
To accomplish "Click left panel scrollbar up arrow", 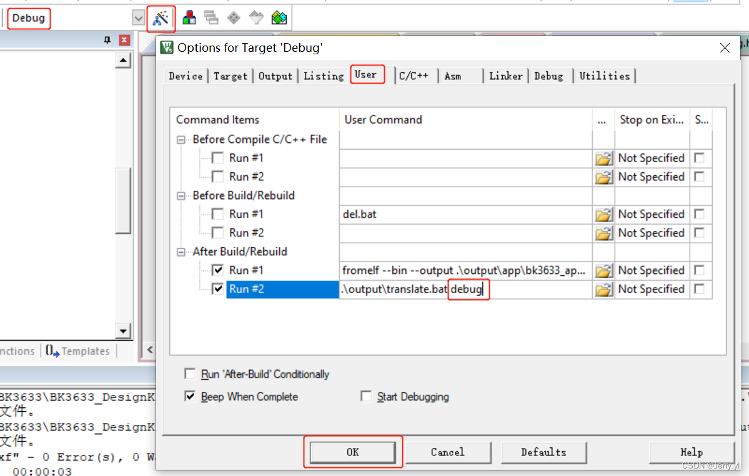I will 123,60.
